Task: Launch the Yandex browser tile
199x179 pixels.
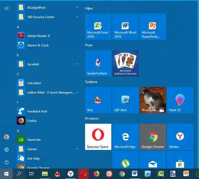Action: [180, 137]
